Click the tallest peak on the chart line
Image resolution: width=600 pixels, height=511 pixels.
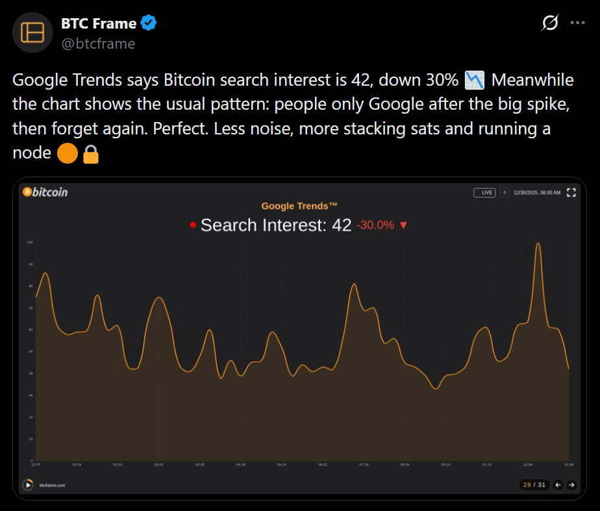538,243
